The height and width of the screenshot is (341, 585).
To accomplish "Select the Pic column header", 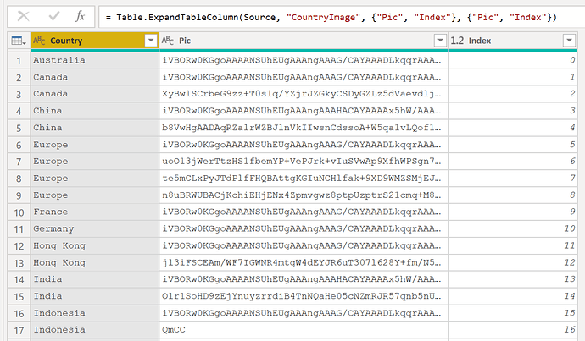I will (x=304, y=41).
